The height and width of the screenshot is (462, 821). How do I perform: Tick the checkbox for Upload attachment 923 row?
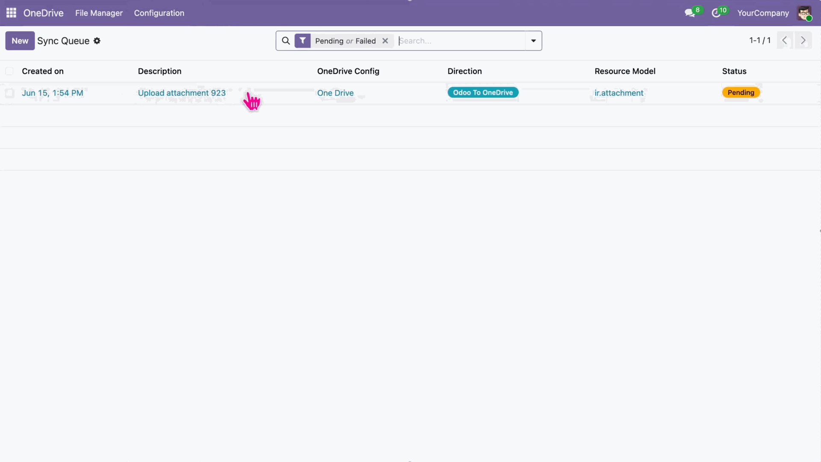(x=9, y=93)
